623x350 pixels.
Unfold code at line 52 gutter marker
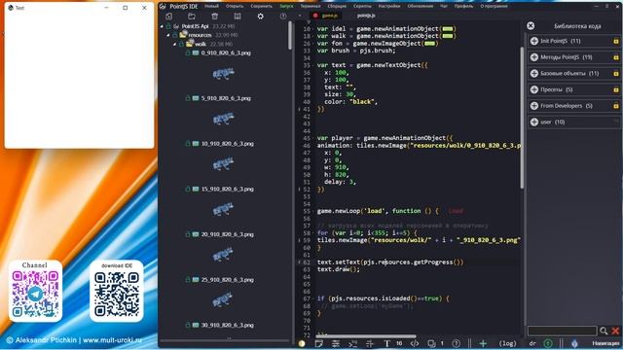pos(299,190)
